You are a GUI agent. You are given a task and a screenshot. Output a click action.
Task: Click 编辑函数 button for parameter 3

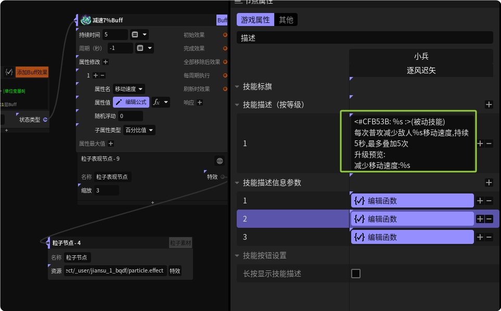412,237
